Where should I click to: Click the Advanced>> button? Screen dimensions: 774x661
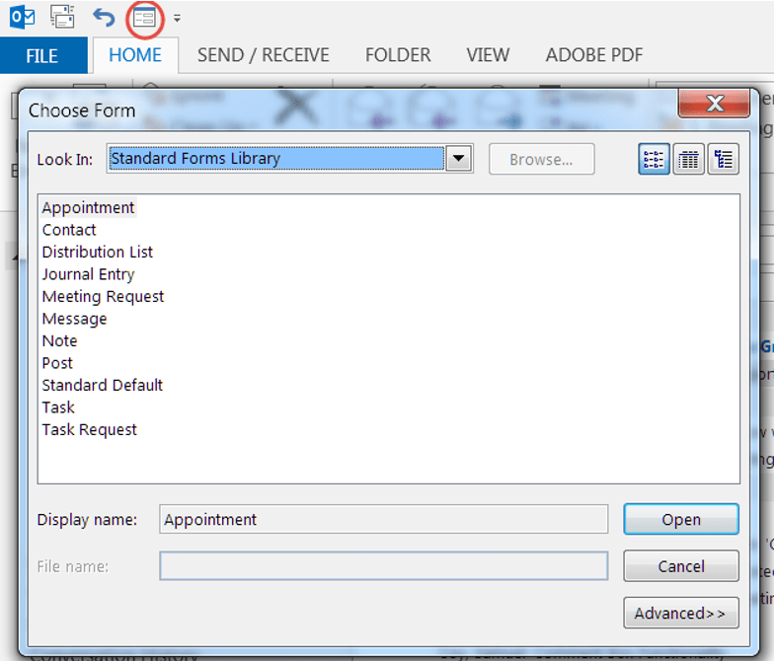click(x=681, y=613)
